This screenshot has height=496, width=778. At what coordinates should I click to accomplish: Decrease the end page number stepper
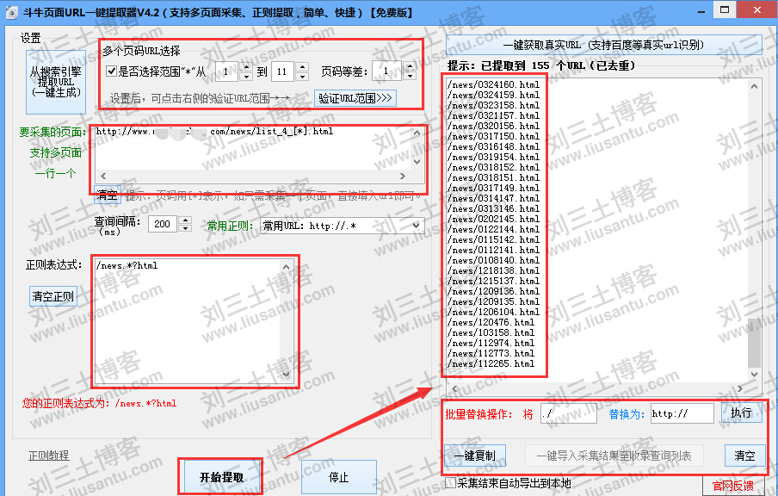click(x=303, y=77)
